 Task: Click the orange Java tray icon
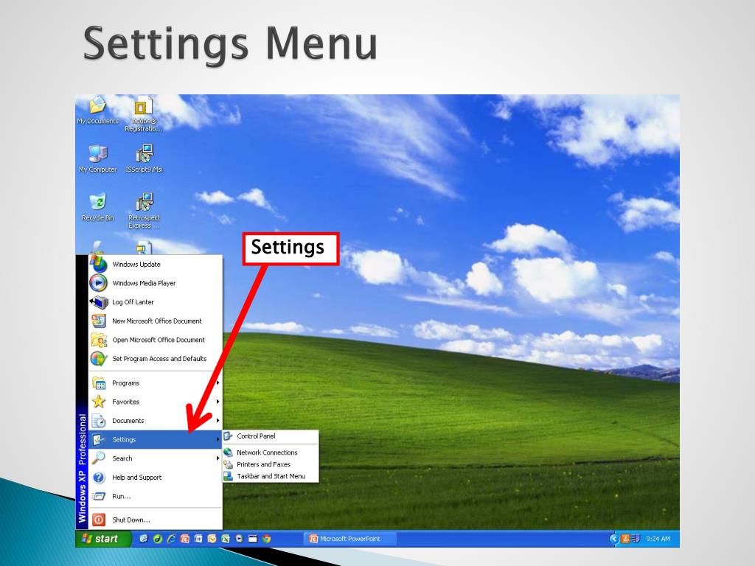click(625, 539)
